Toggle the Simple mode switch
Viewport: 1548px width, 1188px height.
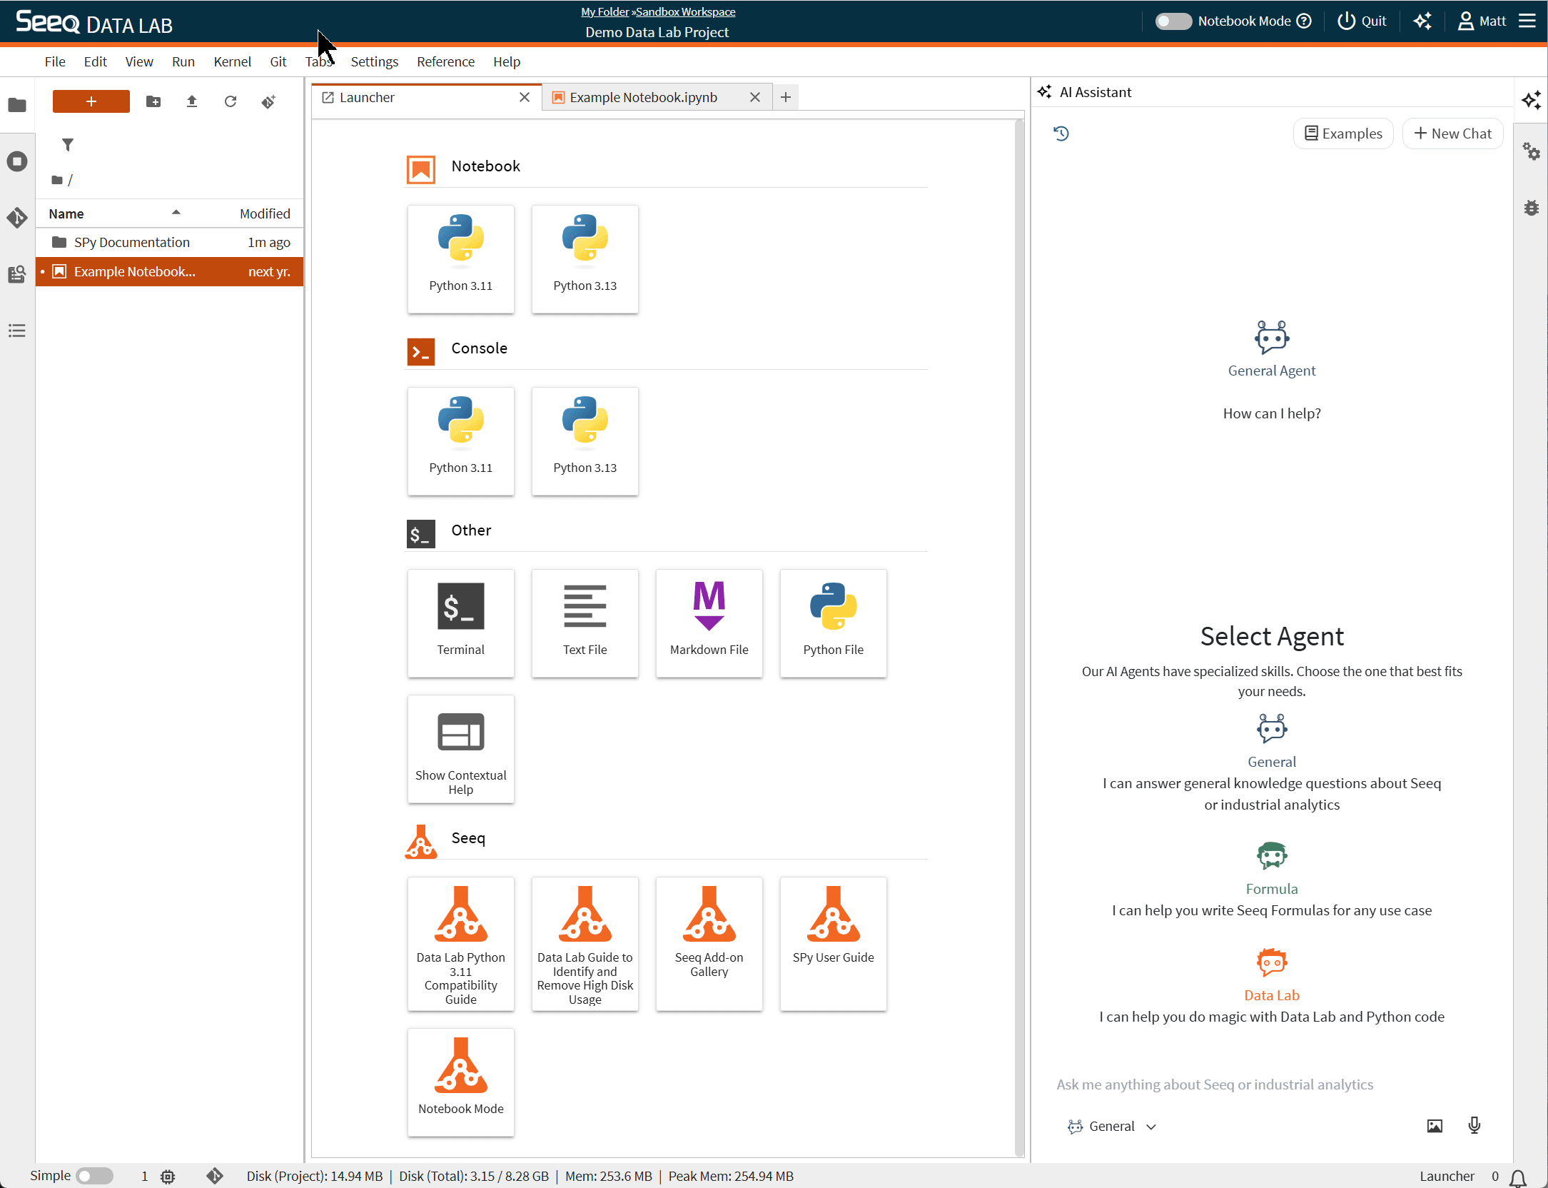(94, 1176)
